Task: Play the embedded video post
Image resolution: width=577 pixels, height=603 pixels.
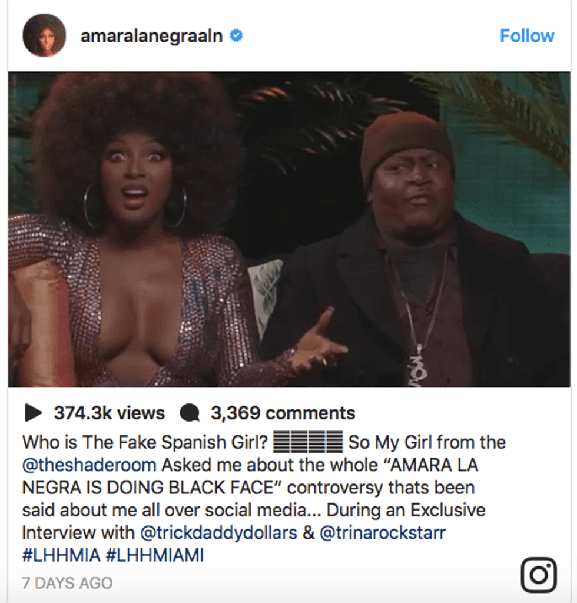Action: click(289, 230)
